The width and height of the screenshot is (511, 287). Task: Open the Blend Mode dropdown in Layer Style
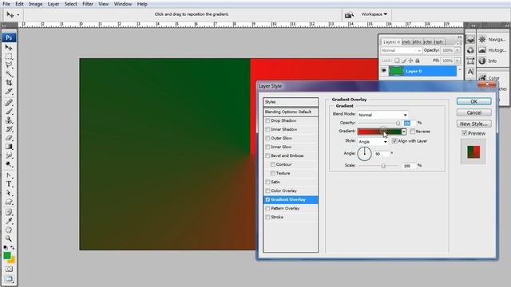click(x=382, y=115)
